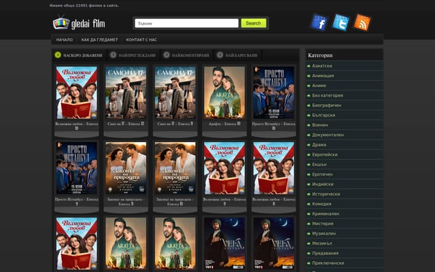Click the green arrow next to Индийски
435x272 pixels.
[309, 184]
